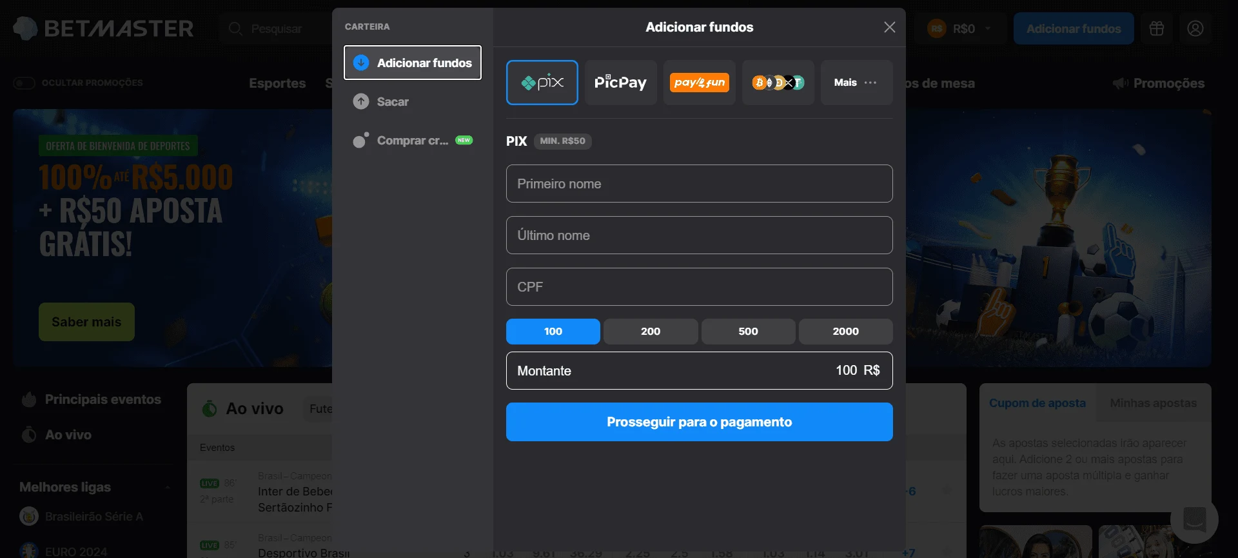Switch to the Sacar wallet section
This screenshot has height=558, width=1238.
pyautogui.click(x=413, y=101)
